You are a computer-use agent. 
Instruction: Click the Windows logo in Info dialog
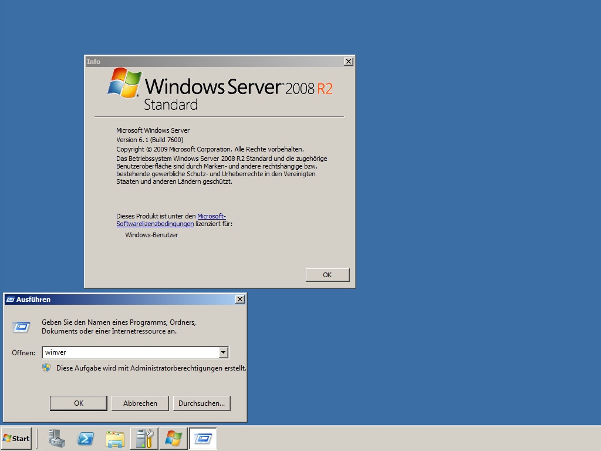124,83
